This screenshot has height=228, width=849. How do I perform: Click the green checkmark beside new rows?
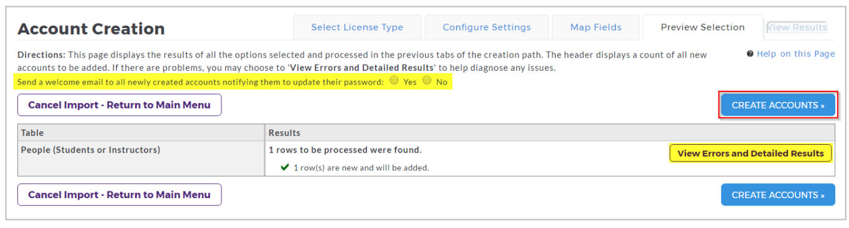pos(285,167)
